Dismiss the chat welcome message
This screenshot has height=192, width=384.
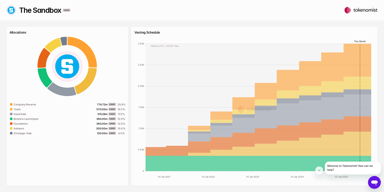point(319,170)
